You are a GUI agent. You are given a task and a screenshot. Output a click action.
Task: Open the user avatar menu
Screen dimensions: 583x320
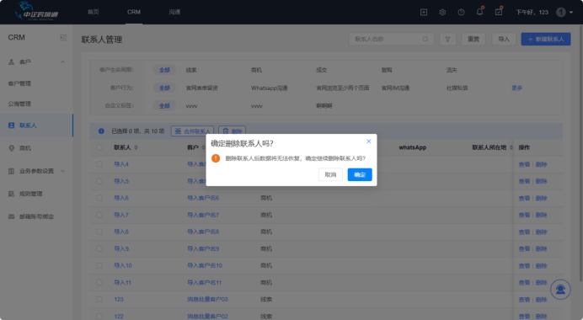pyautogui.click(x=564, y=13)
